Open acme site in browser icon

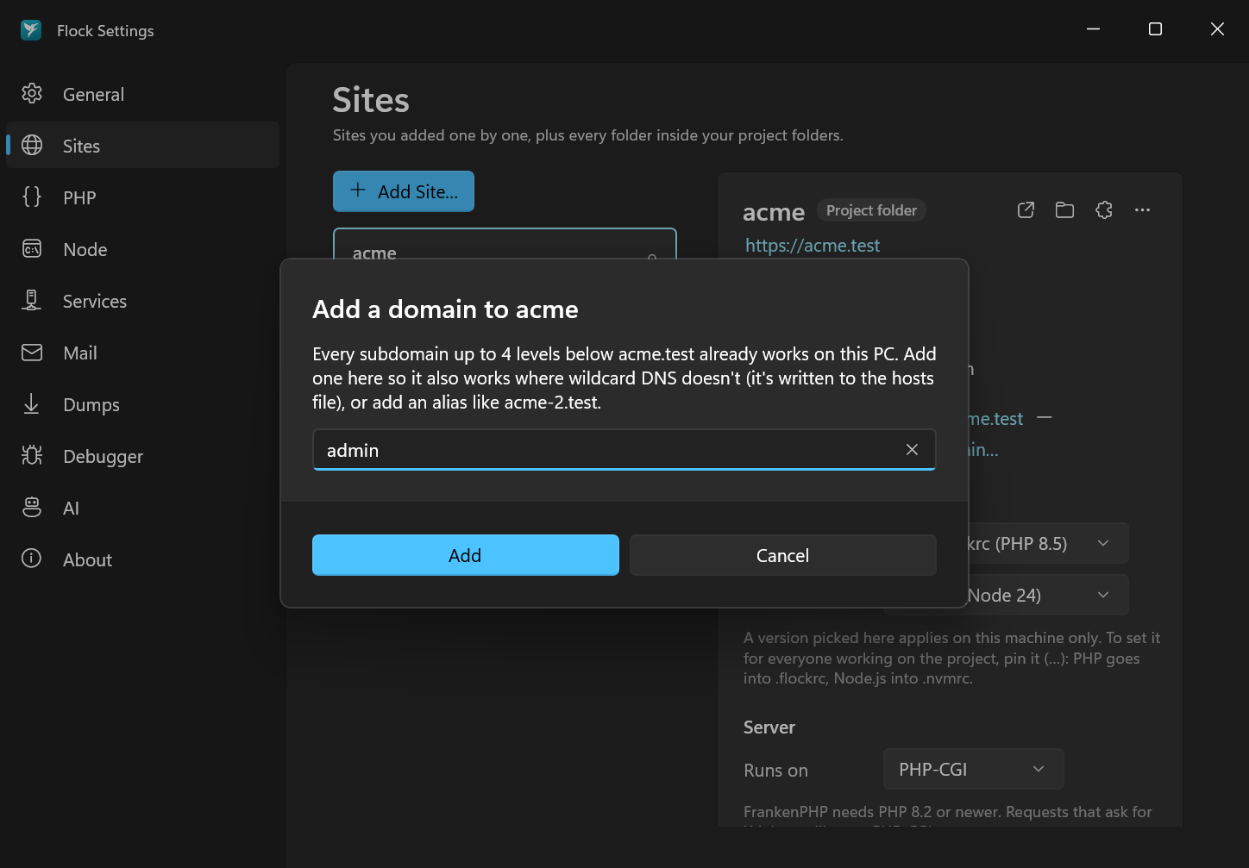pos(1026,210)
